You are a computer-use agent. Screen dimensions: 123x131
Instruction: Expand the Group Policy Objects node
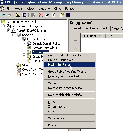(x=24, y=57)
